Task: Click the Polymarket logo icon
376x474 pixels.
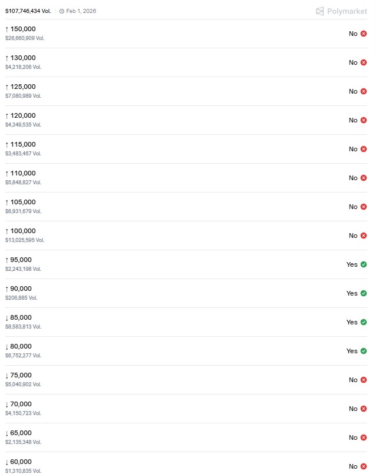Action: pyautogui.click(x=320, y=11)
